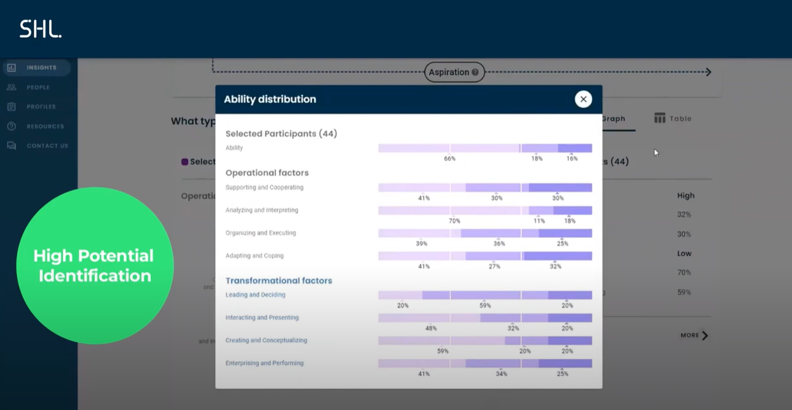Select the 25% Enterprising and Performing segment

tap(564, 363)
